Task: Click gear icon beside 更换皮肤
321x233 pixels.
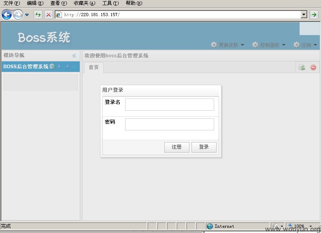Action: 214,45
